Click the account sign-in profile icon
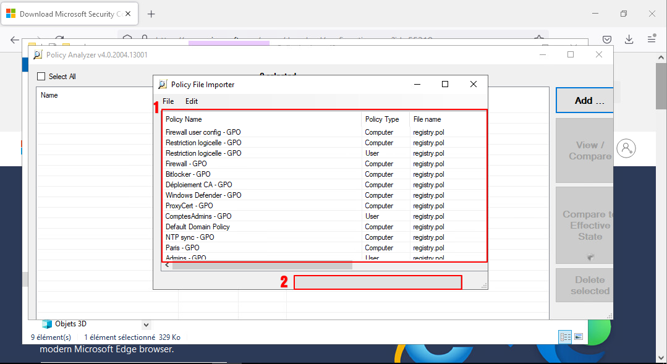The width and height of the screenshot is (667, 364). coord(626,148)
